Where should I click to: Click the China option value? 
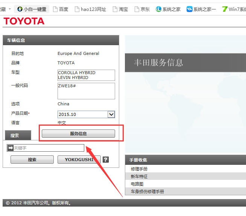pyautogui.click(x=64, y=104)
